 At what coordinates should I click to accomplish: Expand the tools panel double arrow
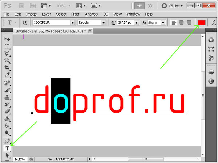point(4,30)
